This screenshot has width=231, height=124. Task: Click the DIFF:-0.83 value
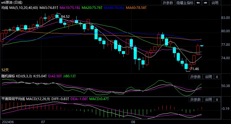click(60, 99)
